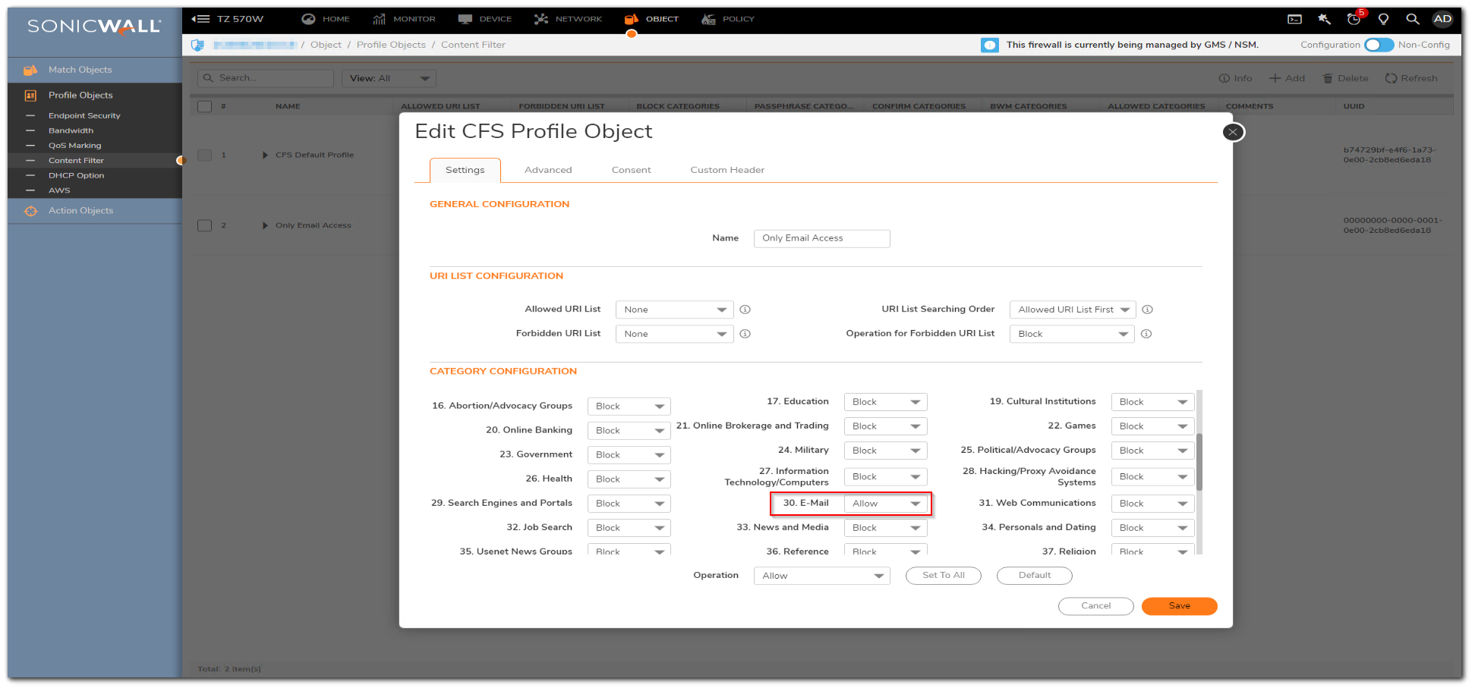1475x691 pixels.
Task: Click the search magnifier icon in top bar
Action: tap(1412, 19)
